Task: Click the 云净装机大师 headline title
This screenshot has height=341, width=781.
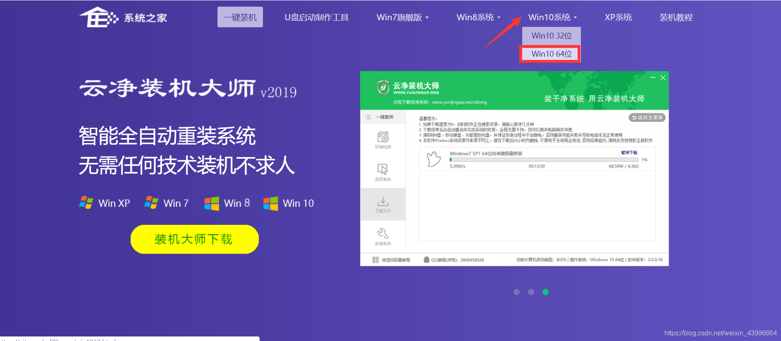Action: (x=167, y=88)
